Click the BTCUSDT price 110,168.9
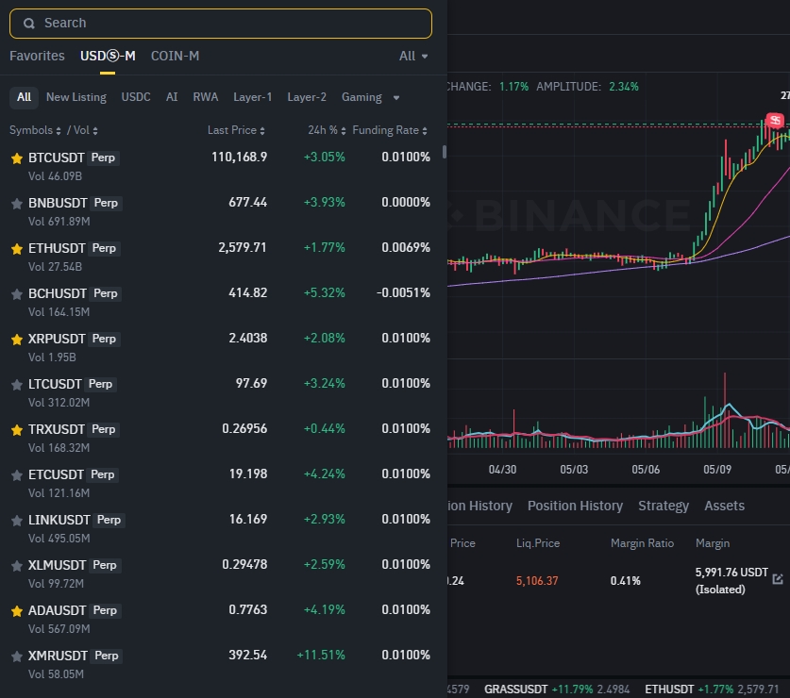 240,158
